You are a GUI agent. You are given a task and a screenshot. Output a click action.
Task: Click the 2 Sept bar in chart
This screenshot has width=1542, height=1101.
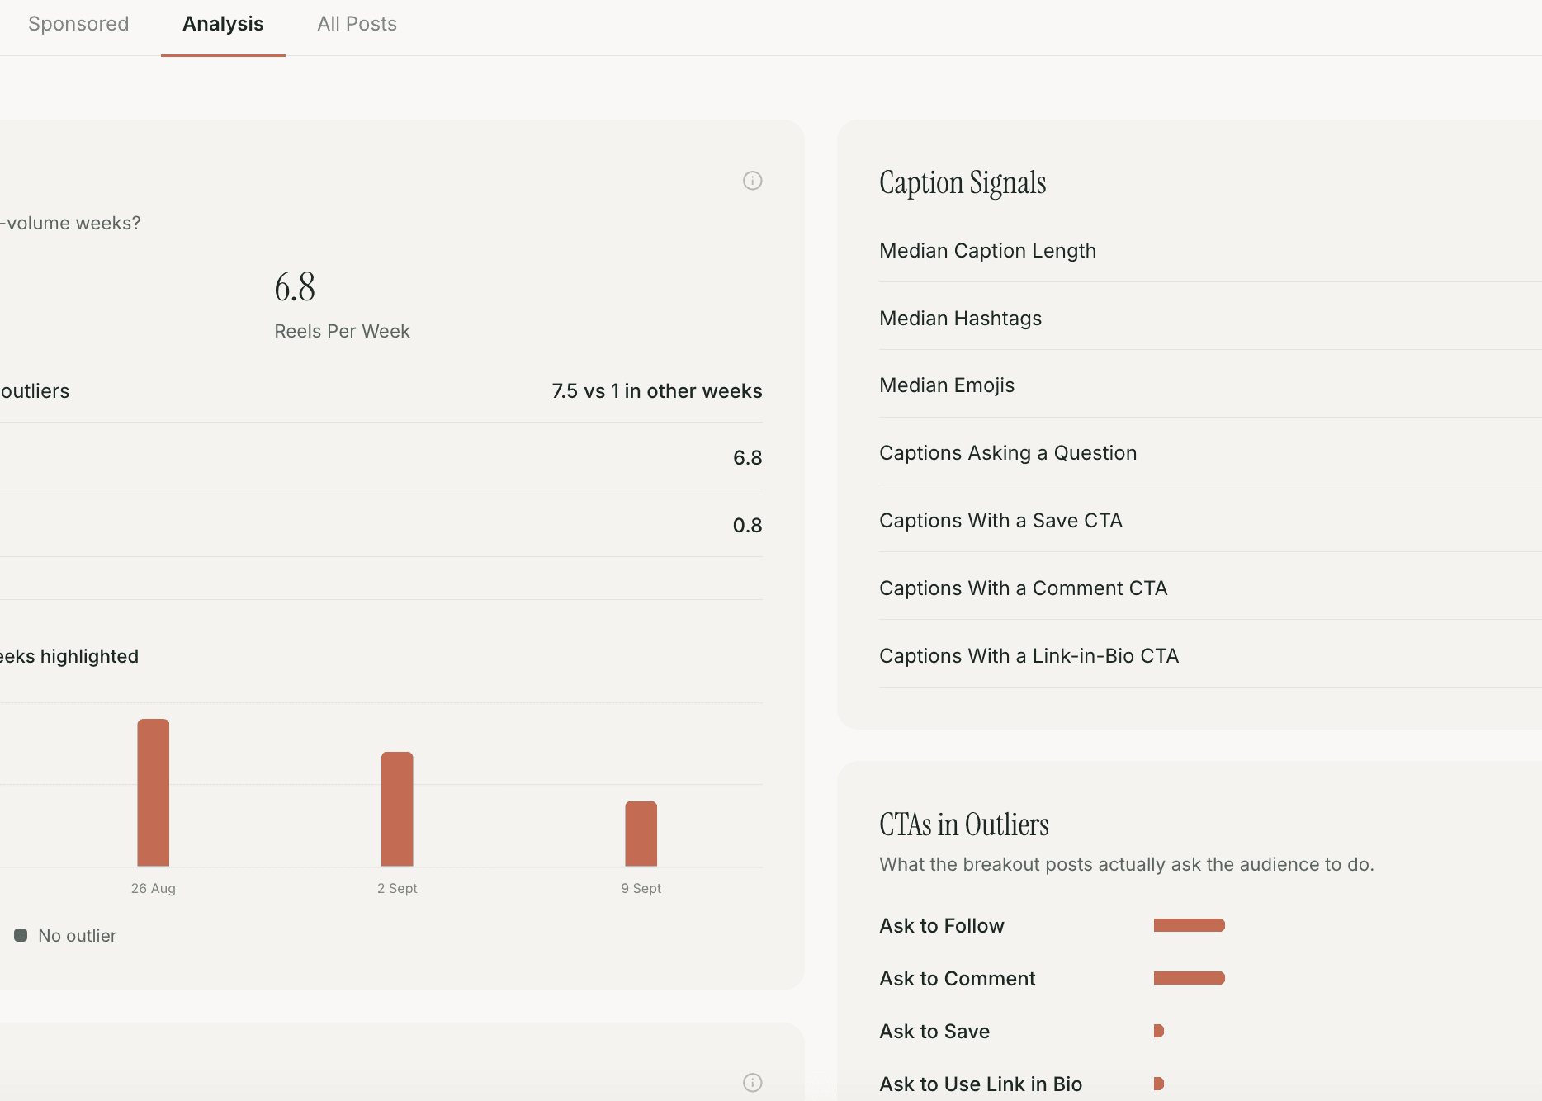(x=397, y=809)
